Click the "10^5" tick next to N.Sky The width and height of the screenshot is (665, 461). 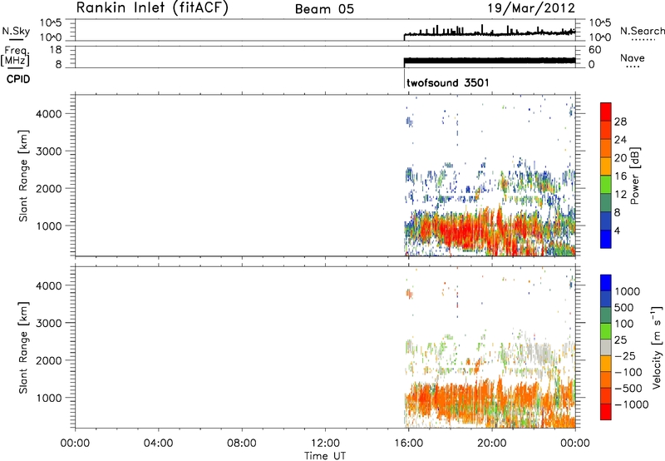click(51, 23)
